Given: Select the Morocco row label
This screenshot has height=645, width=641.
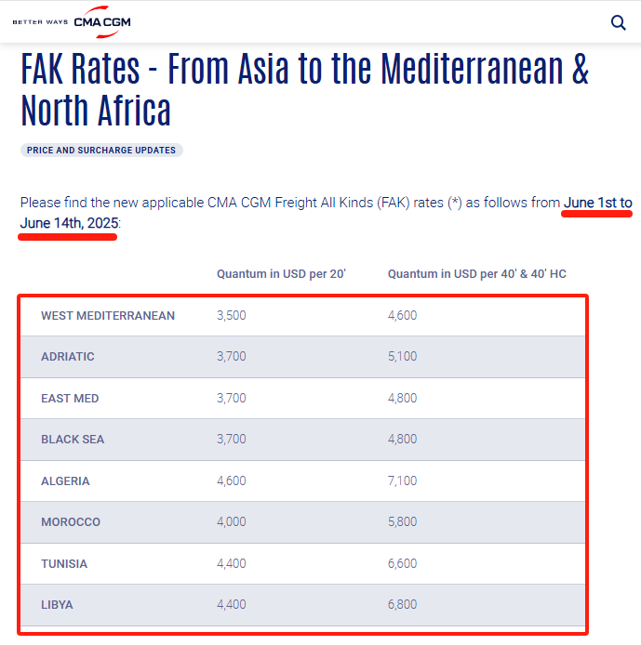Looking at the screenshot, I should (x=71, y=522).
